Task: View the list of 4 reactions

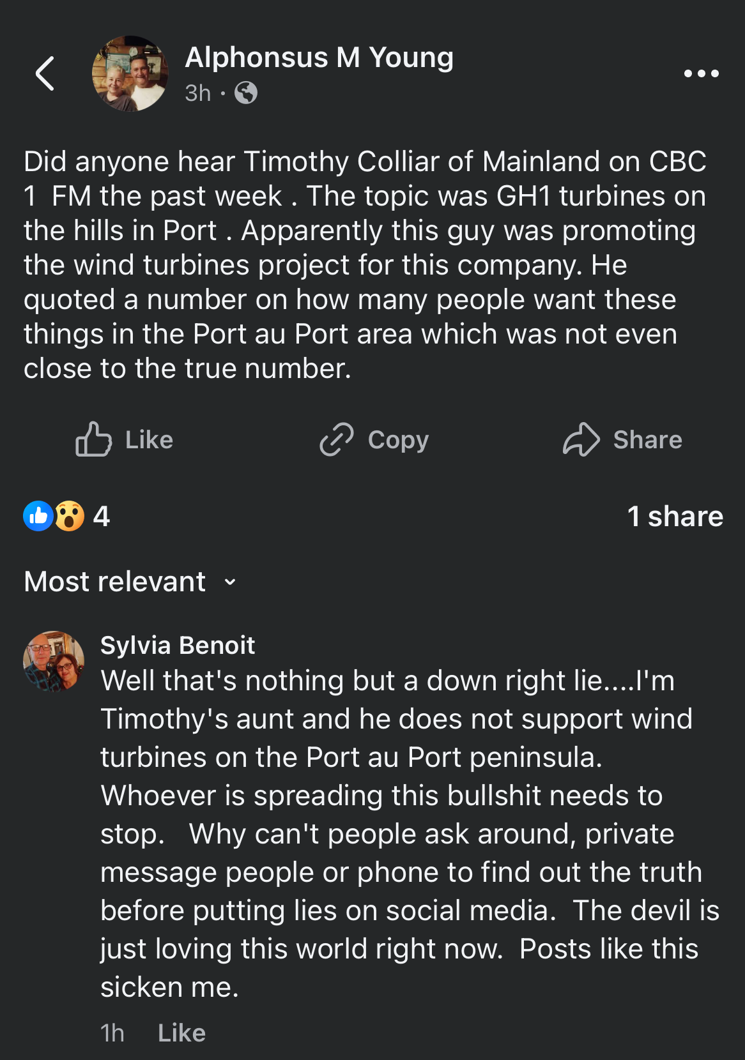Action: (101, 516)
